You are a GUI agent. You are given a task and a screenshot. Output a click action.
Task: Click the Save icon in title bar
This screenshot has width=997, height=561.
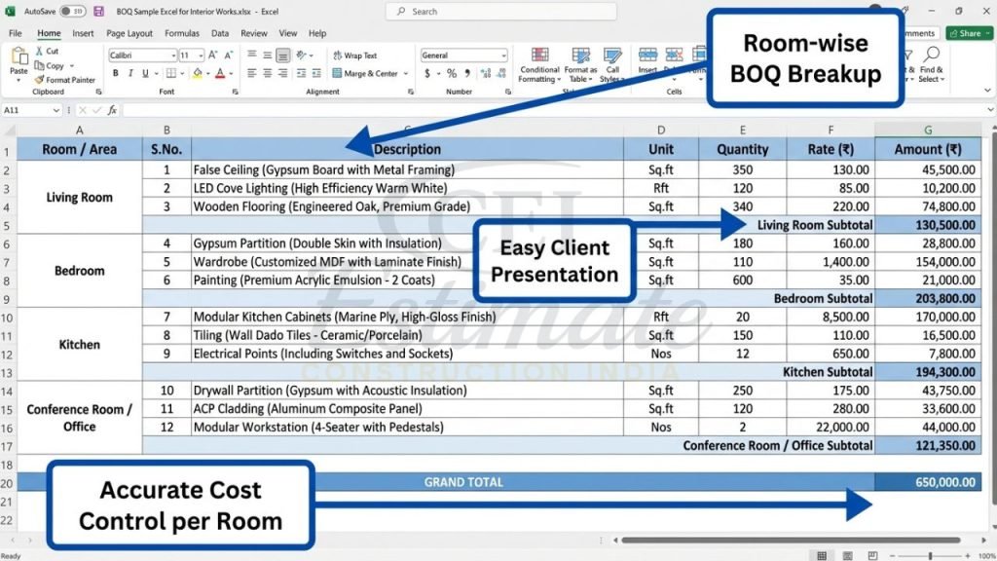tap(98, 12)
